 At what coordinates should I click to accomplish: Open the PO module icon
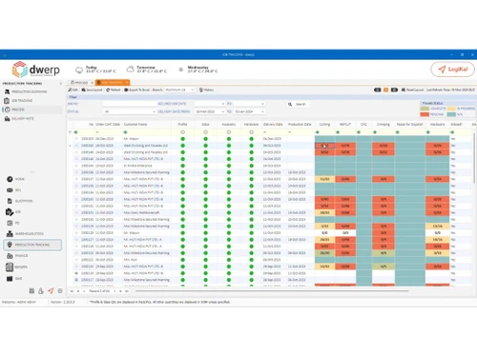(x=10, y=223)
